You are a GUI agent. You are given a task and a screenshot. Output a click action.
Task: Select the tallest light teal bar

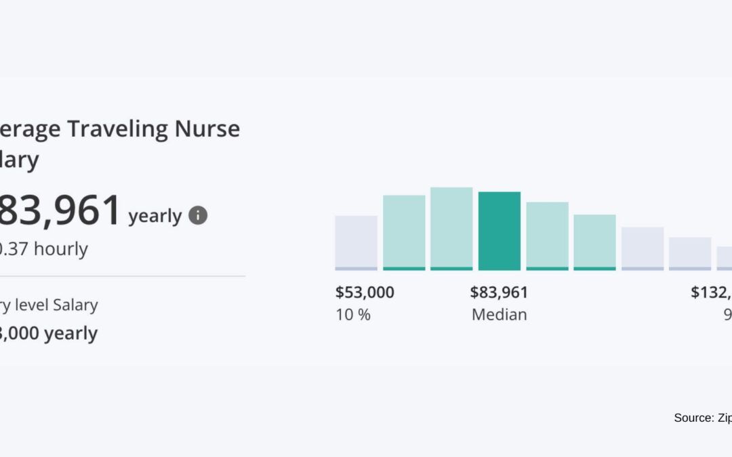pyautogui.click(x=451, y=227)
